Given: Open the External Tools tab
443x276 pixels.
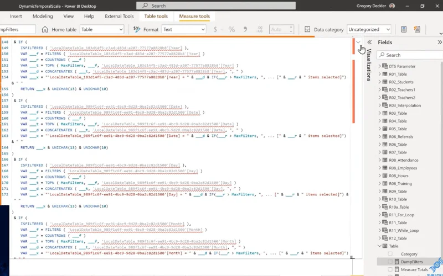Looking at the screenshot, I should click(x=119, y=17).
